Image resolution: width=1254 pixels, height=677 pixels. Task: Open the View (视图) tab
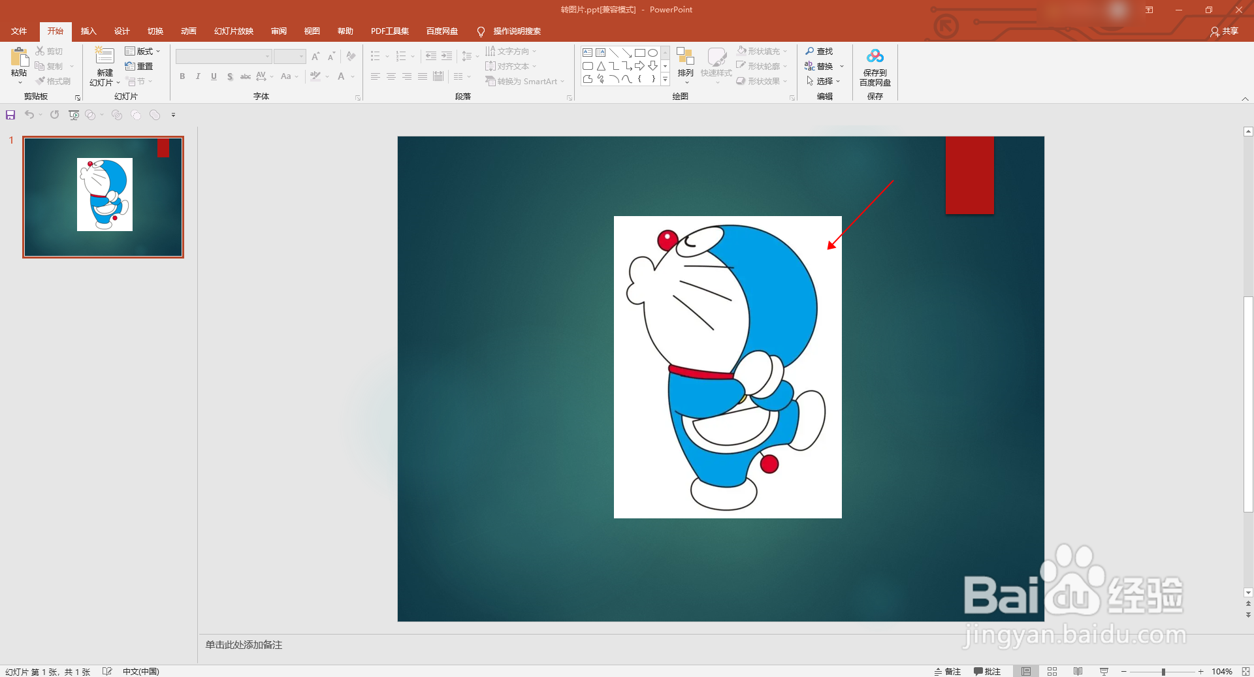(x=312, y=31)
